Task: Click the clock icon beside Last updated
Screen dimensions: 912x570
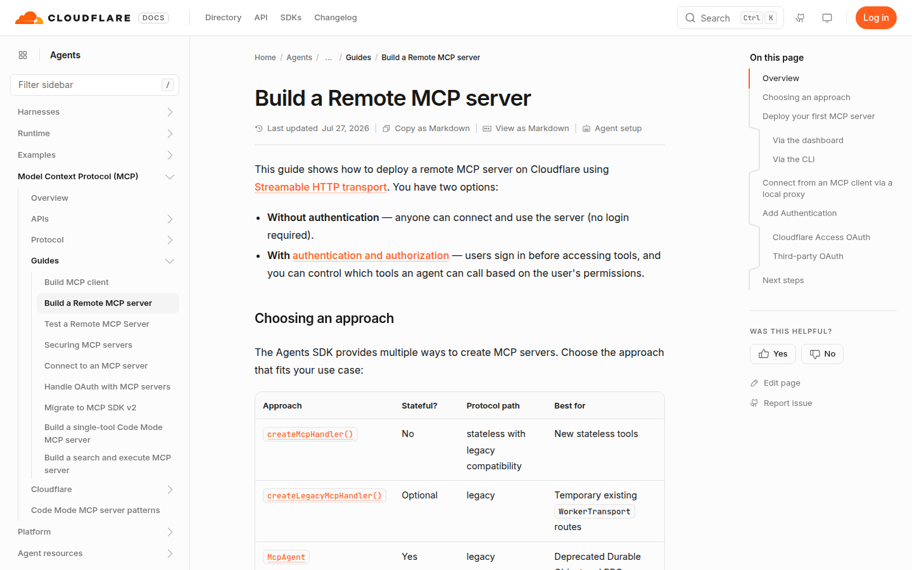Action: pyautogui.click(x=259, y=129)
